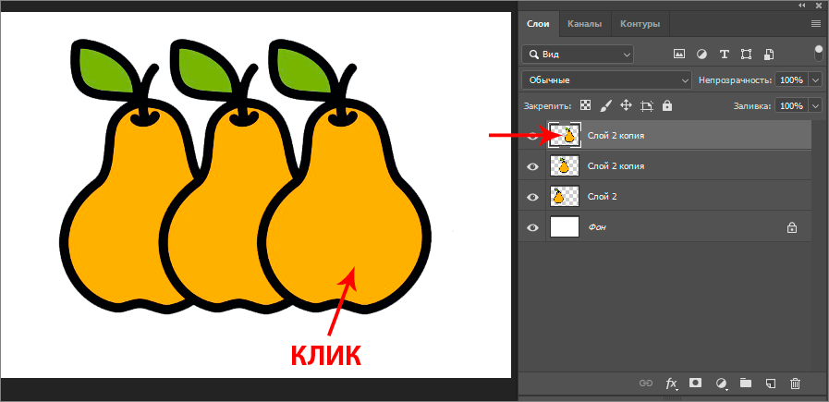Screen dimensions: 829x402
Task: Toggle the layer filtering switch
Action: click(x=818, y=53)
